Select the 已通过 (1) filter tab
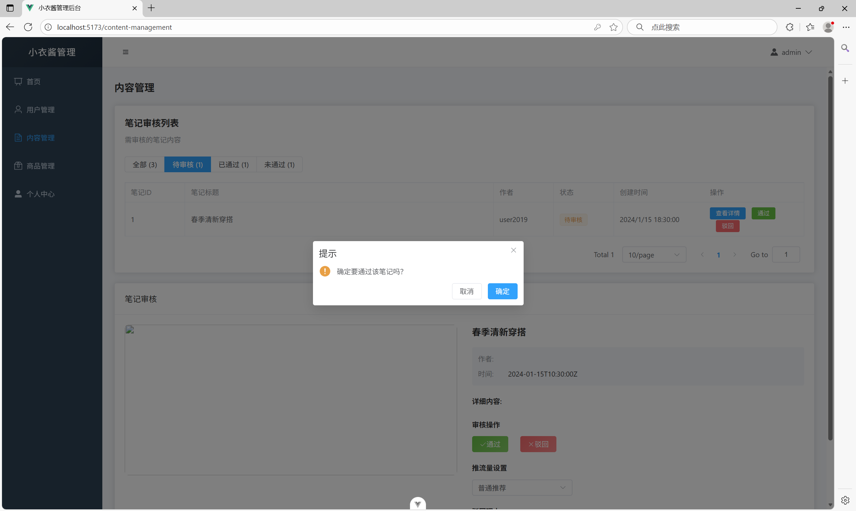 click(233, 165)
